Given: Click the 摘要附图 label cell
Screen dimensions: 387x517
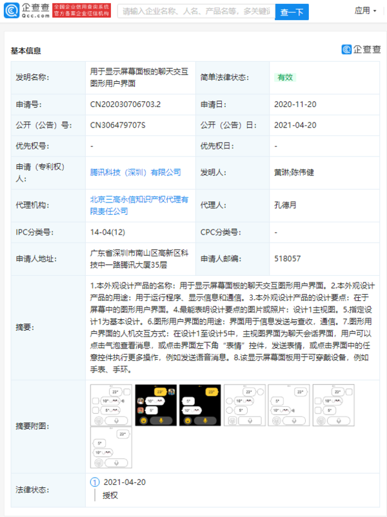Looking at the screenshot, I should 48,426.
